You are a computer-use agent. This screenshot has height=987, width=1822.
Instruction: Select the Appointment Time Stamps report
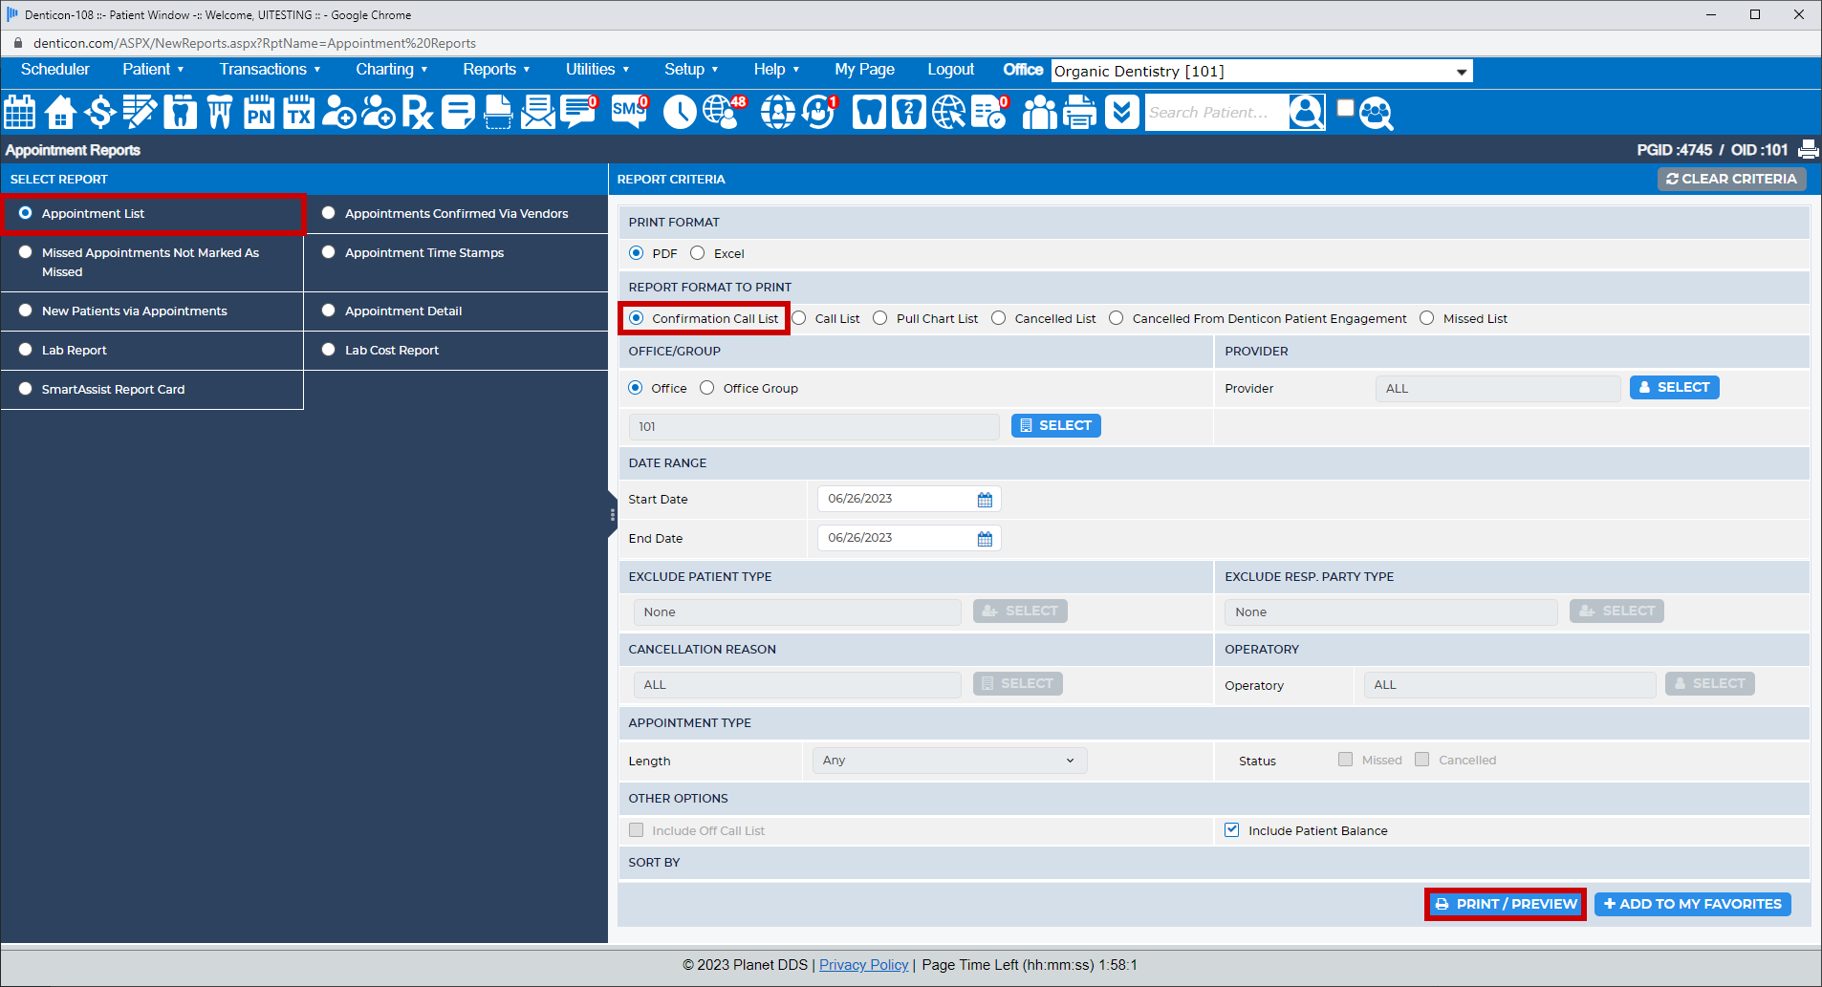(x=329, y=252)
